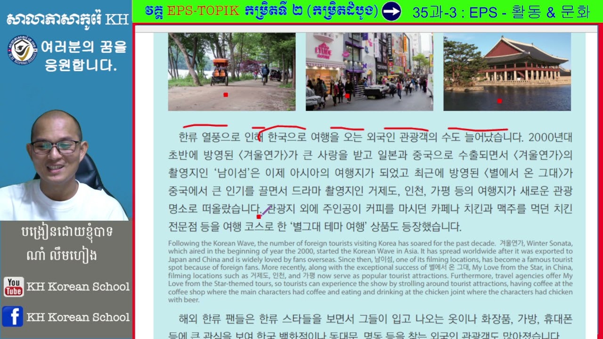Click the white arrow circle in header

tap(391, 11)
